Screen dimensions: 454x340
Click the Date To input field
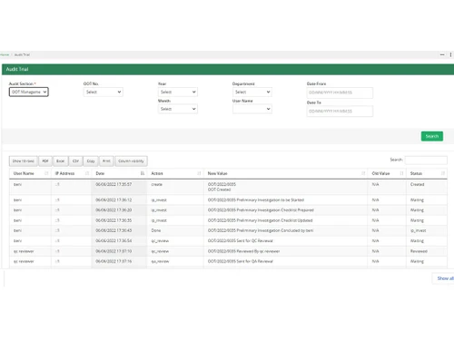[x=340, y=112]
